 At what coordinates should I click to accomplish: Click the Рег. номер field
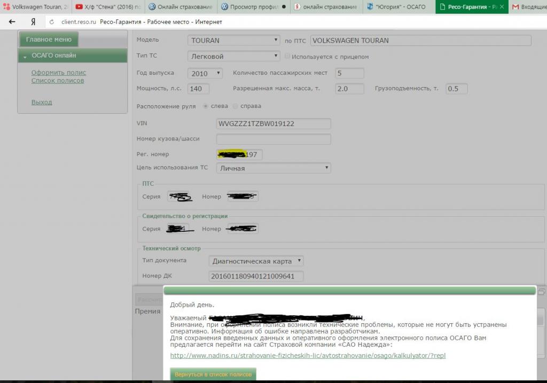pyautogui.click(x=239, y=154)
